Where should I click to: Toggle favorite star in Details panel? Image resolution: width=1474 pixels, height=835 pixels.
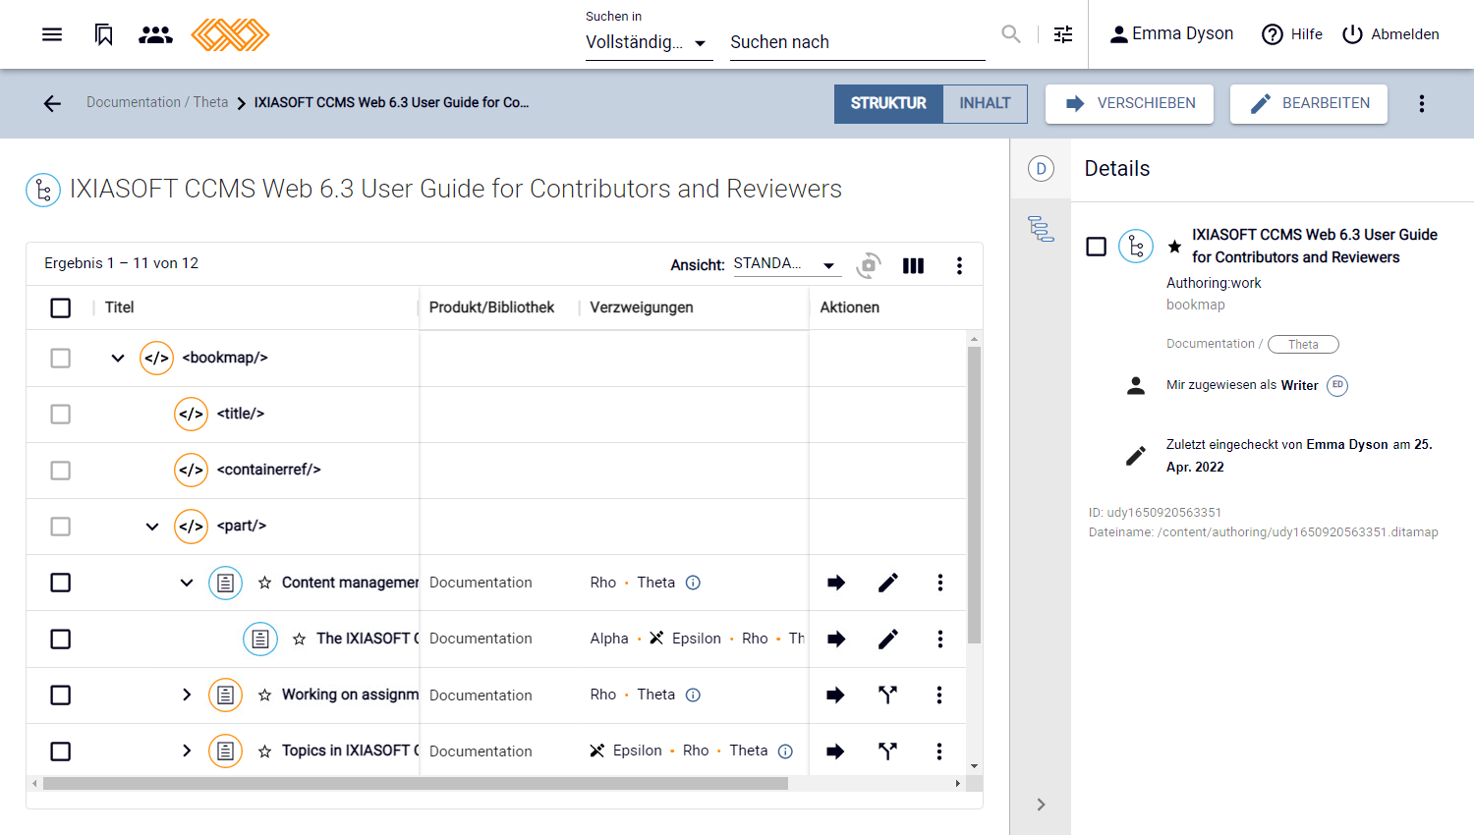(1174, 247)
